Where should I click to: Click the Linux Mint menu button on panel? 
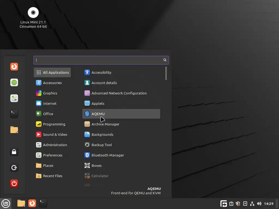[6, 204]
